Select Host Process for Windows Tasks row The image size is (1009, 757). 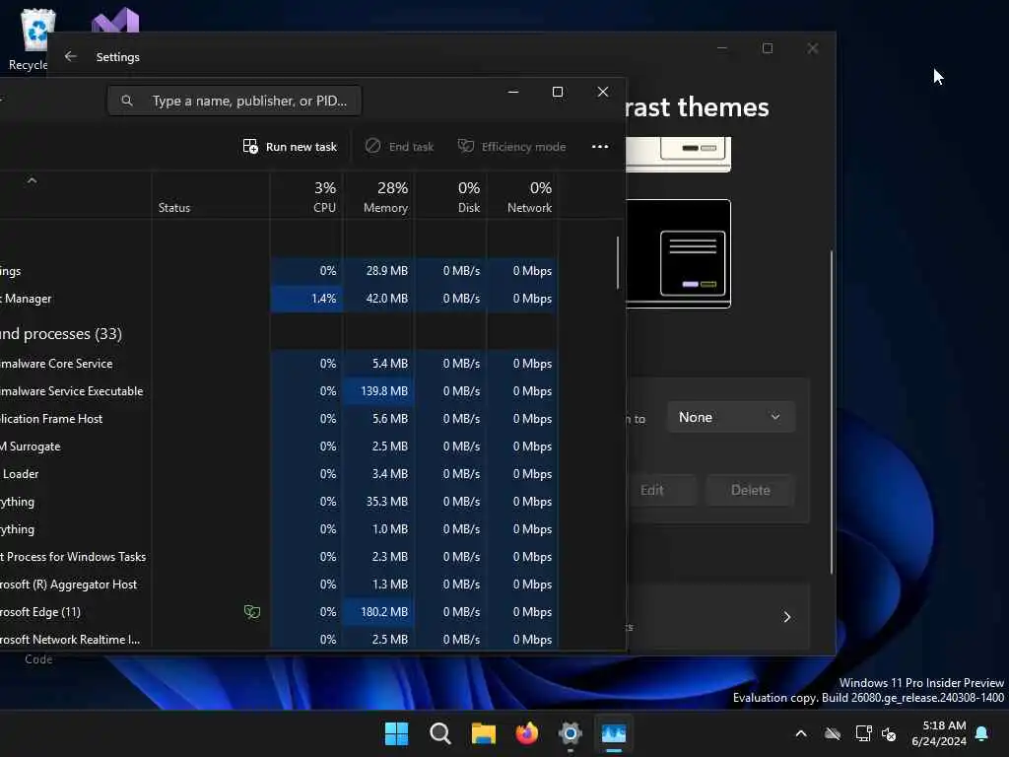click(x=279, y=557)
